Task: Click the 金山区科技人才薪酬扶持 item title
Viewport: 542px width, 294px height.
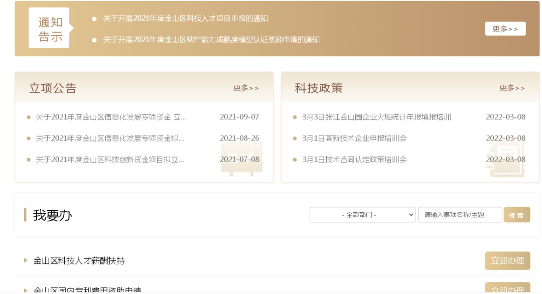Action: pos(79,261)
